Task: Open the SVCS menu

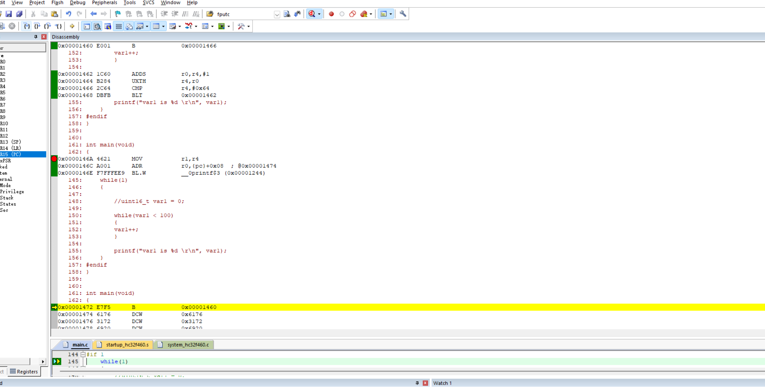Action: click(x=148, y=3)
